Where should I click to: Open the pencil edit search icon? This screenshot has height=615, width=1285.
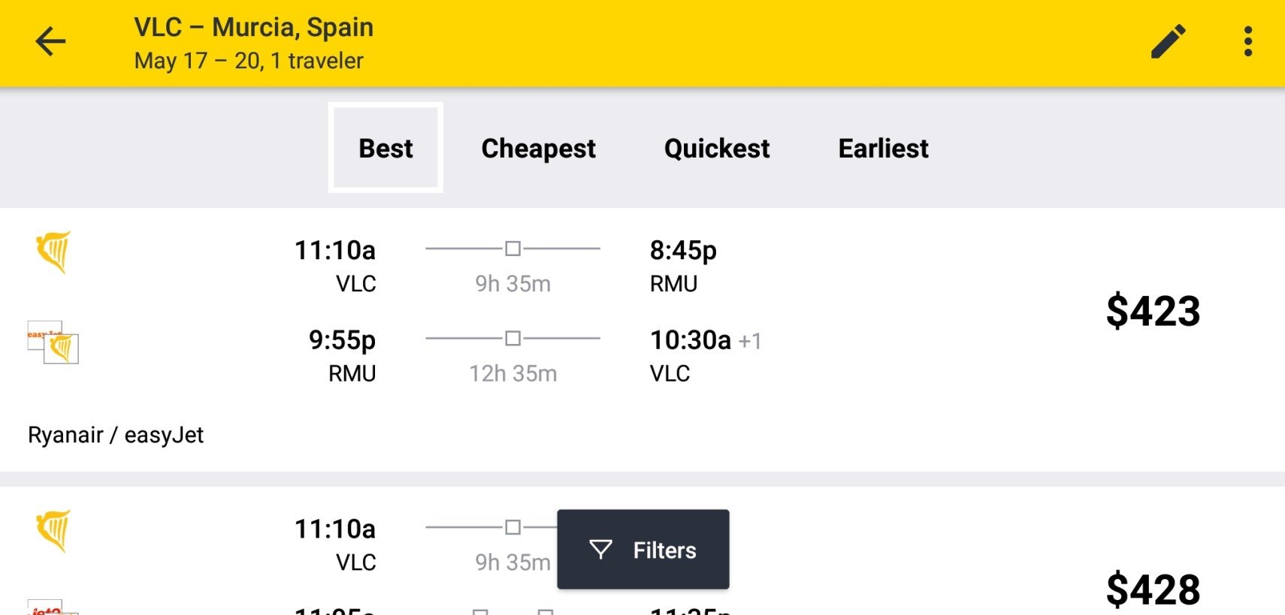(x=1169, y=41)
